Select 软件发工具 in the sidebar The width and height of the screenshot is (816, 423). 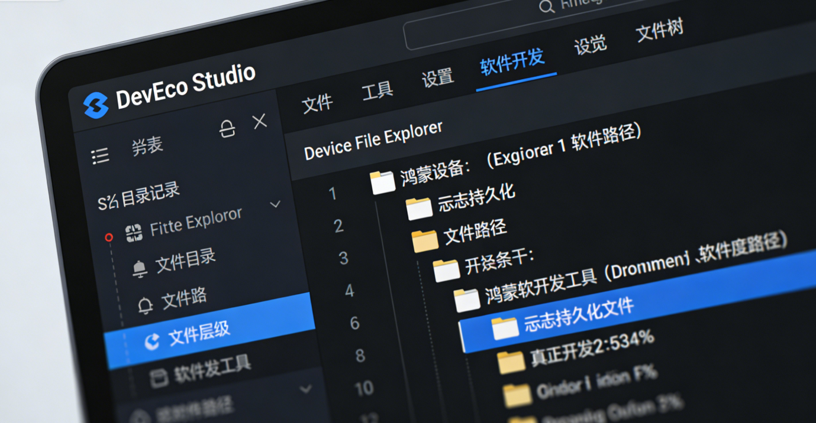[x=212, y=368]
